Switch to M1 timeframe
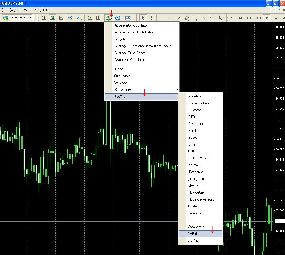Viewport: 285px width, 255px height. pos(233,18)
